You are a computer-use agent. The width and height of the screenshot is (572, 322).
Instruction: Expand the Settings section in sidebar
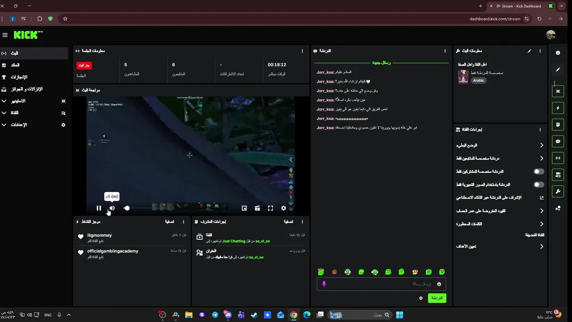click(x=34, y=125)
